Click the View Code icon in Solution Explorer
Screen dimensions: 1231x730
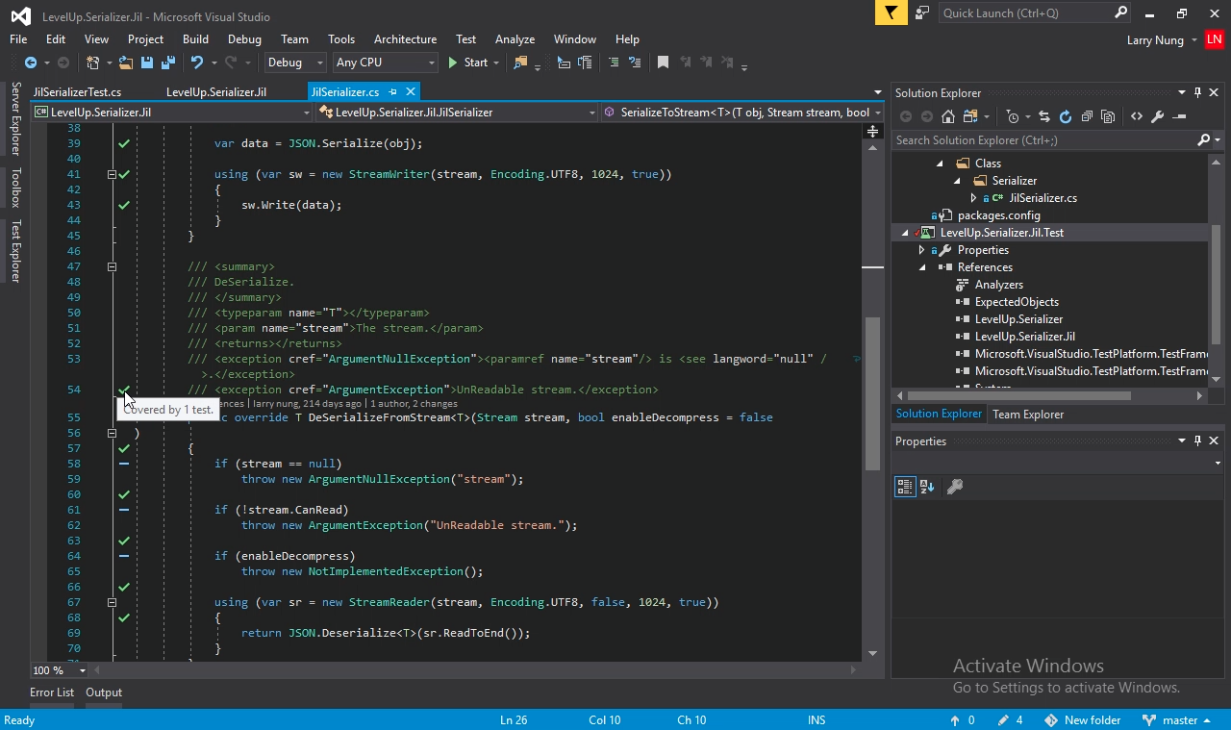coord(1137,116)
